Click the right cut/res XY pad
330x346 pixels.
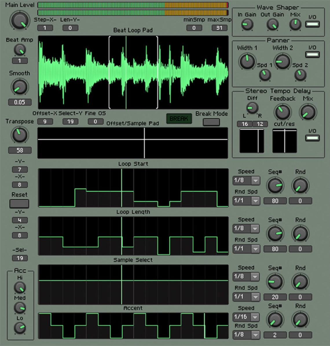coord(285,141)
